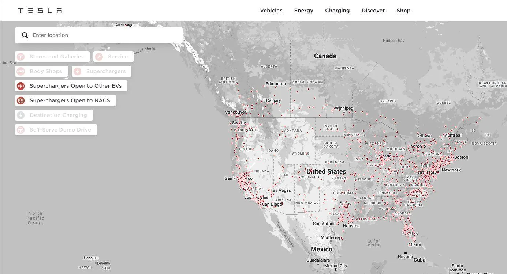Open the Energy menu
The width and height of the screenshot is (507, 274).
point(304,11)
